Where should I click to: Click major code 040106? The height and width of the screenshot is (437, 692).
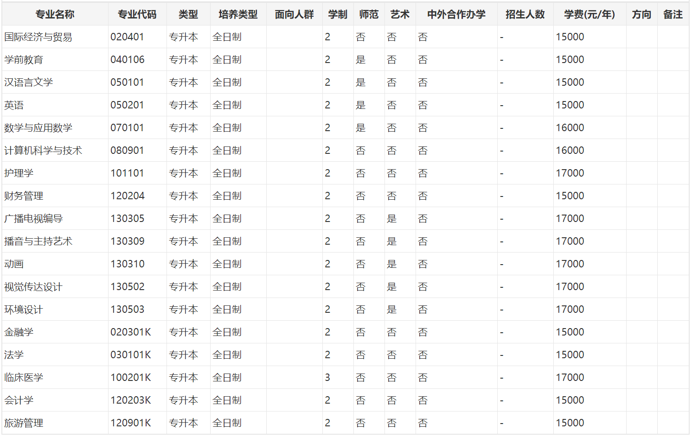(x=128, y=60)
